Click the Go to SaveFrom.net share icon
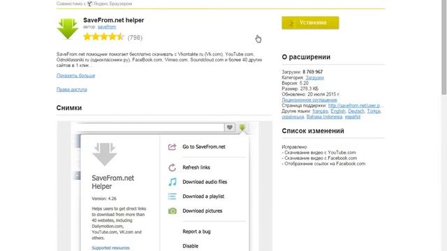 click(x=173, y=147)
